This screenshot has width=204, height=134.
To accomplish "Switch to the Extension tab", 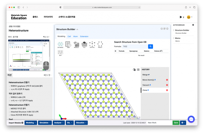I will coord(84,36).
